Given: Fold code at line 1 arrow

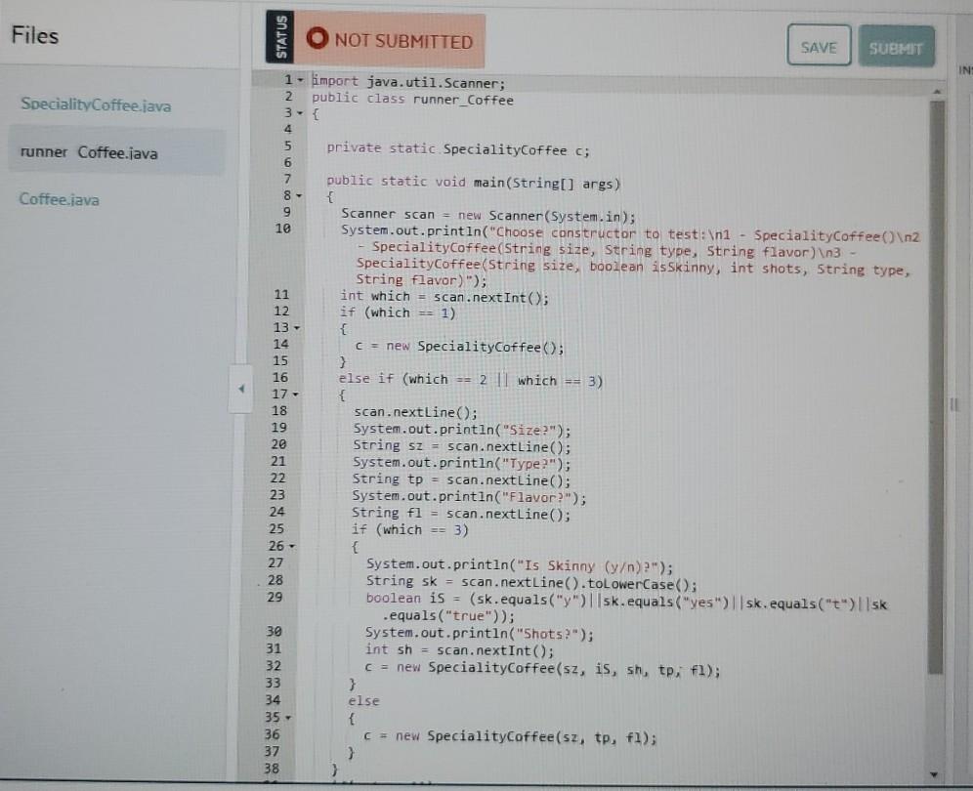Looking at the screenshot, I should (x=300, y=80).
